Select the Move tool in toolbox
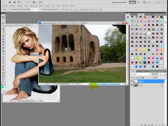Viewport: 168px width, 126px height. click(3, 17)
